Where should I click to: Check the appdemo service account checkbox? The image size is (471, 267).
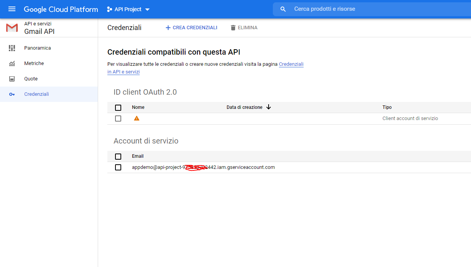coord(118,167)
